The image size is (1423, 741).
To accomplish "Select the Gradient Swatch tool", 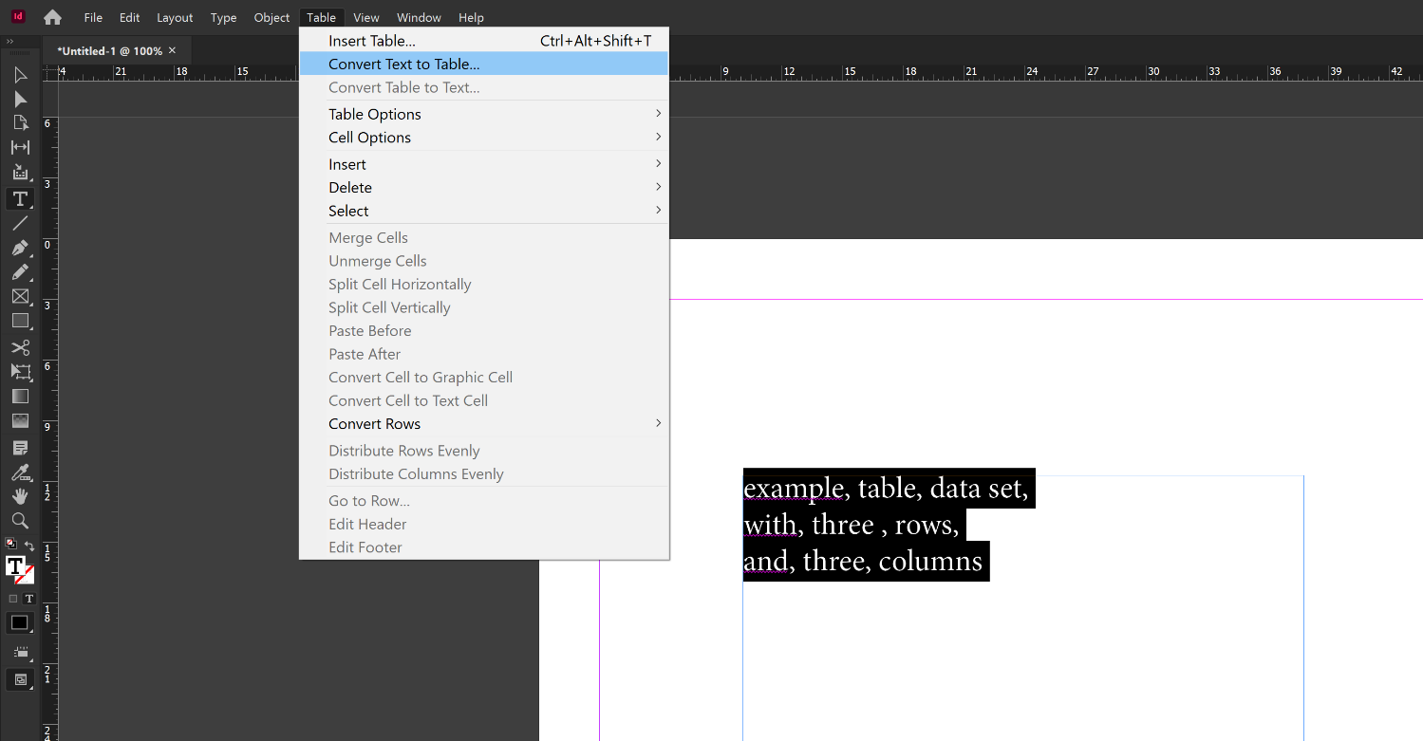I will (20, 396).
